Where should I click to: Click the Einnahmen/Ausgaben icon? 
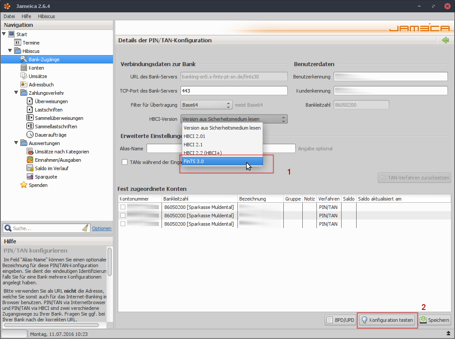click(30, 160)
